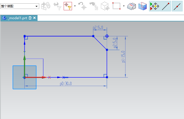Toggle the selection filter crosshair-funnel icon
Image resolution: width=184 pixels, height=119 pixels.
[68, 6]
